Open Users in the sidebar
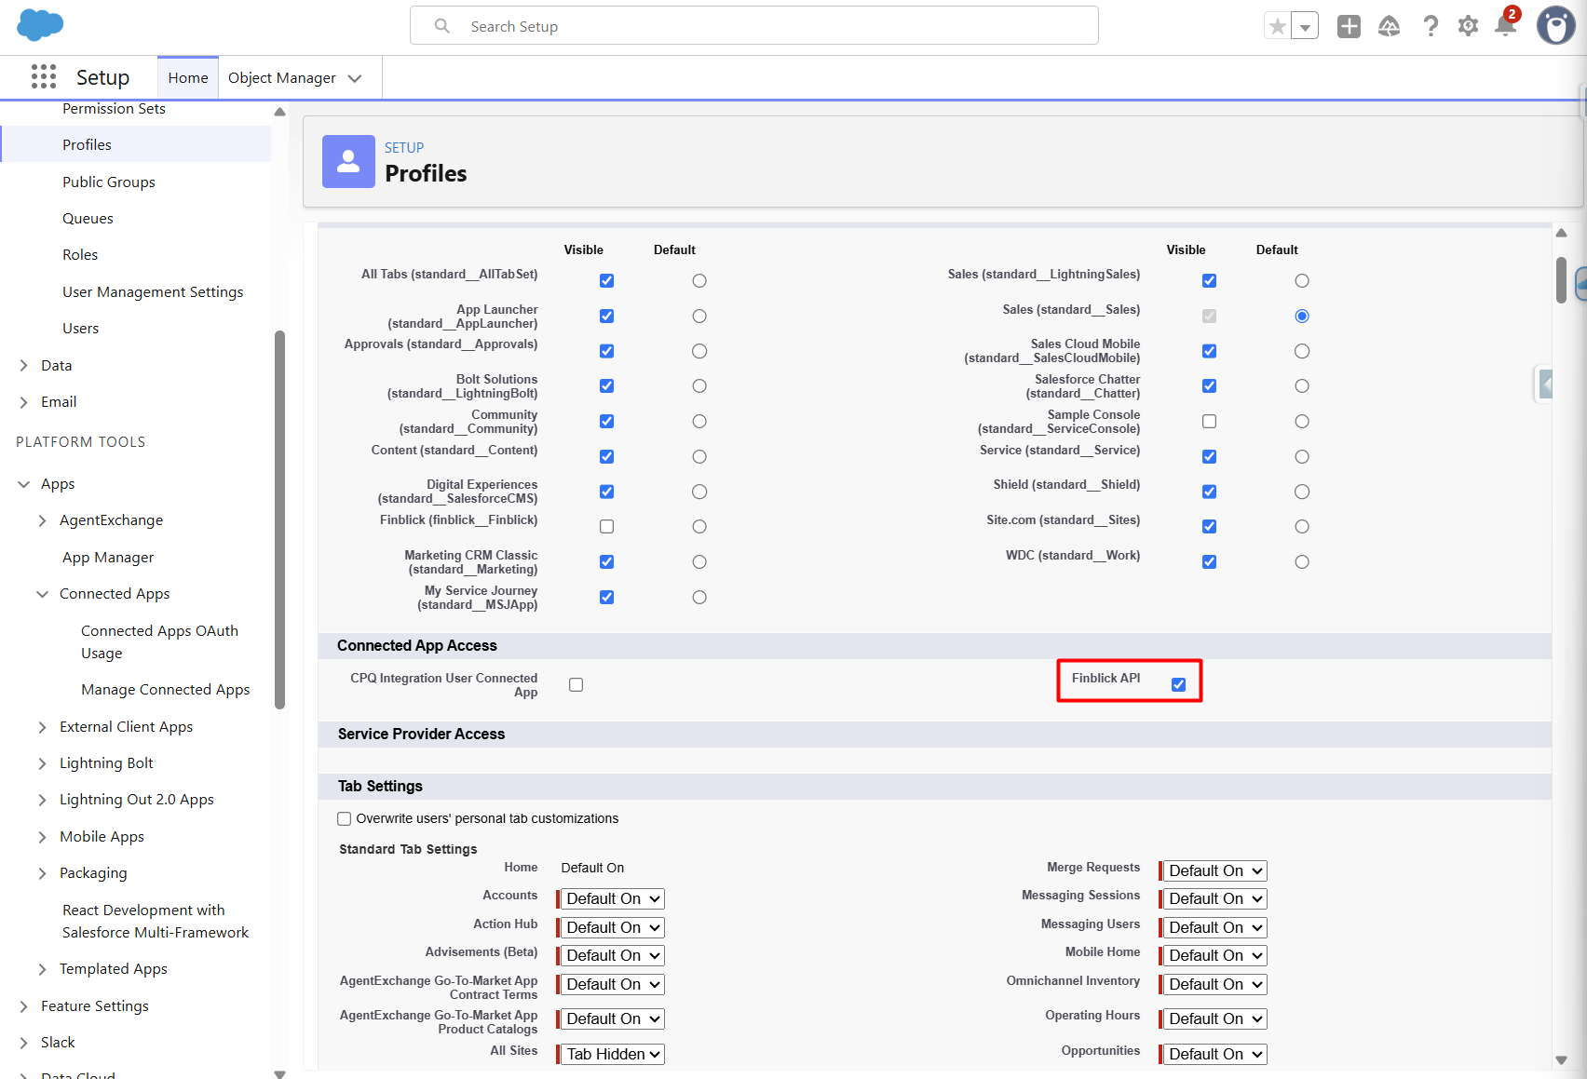1587x1079 pixels. tap(80, 329)
